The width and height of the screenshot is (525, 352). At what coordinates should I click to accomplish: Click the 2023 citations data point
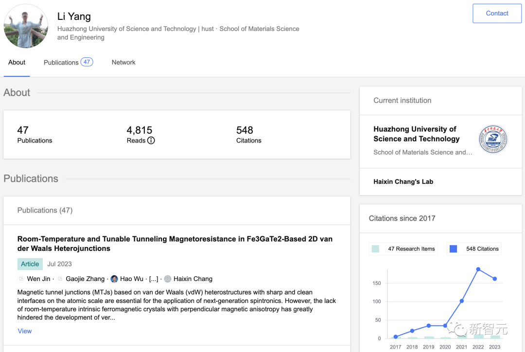[495, 279]
